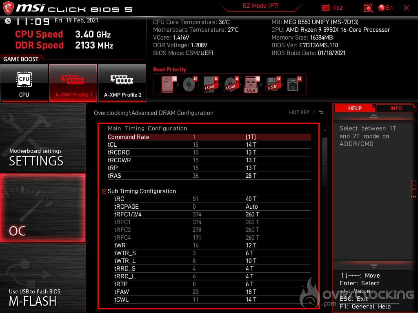Edit the tFAW value 18 T
Image resolution: width=418 pixels, height=313 pixels.
251,291
